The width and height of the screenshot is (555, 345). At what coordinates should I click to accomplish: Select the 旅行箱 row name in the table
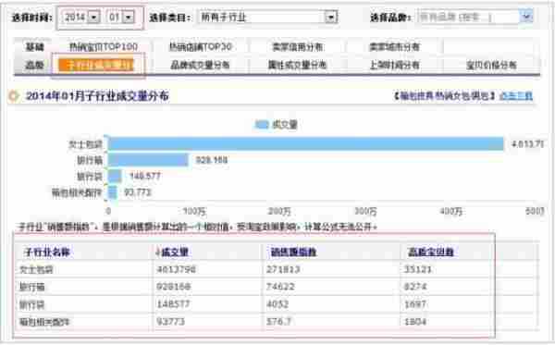click(31, 287)
